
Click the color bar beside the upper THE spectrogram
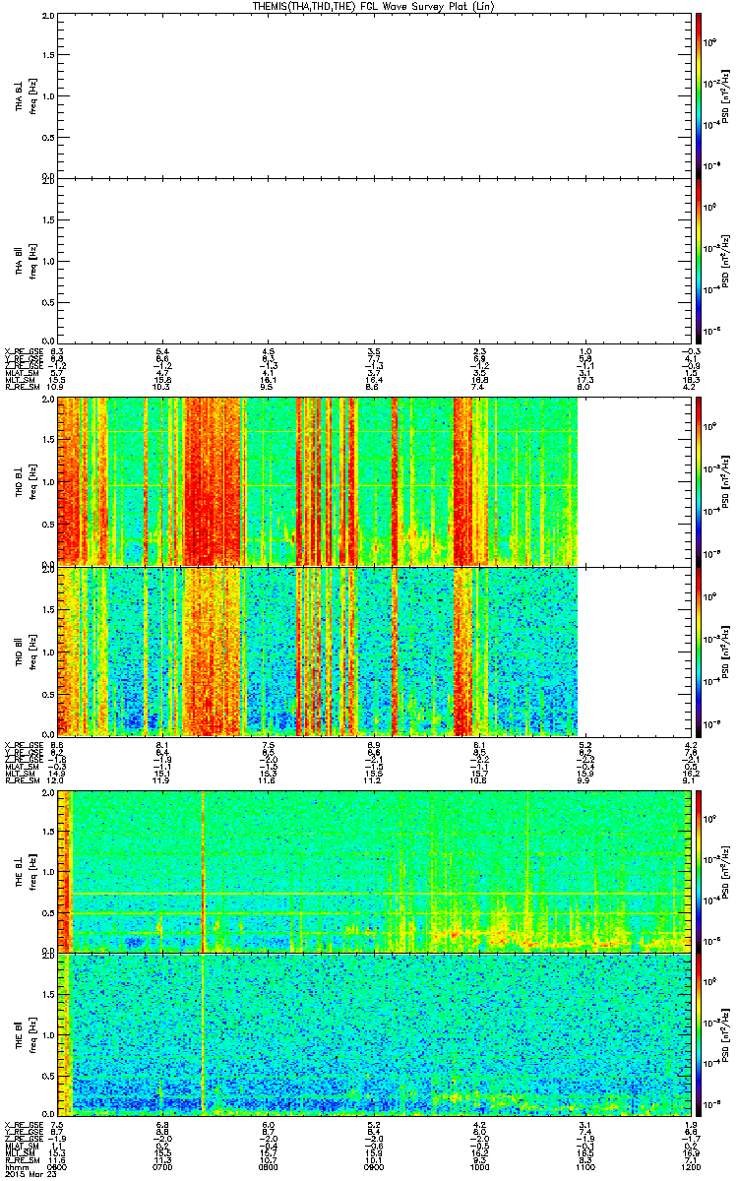pyautogui.click(x=699, y=872)
